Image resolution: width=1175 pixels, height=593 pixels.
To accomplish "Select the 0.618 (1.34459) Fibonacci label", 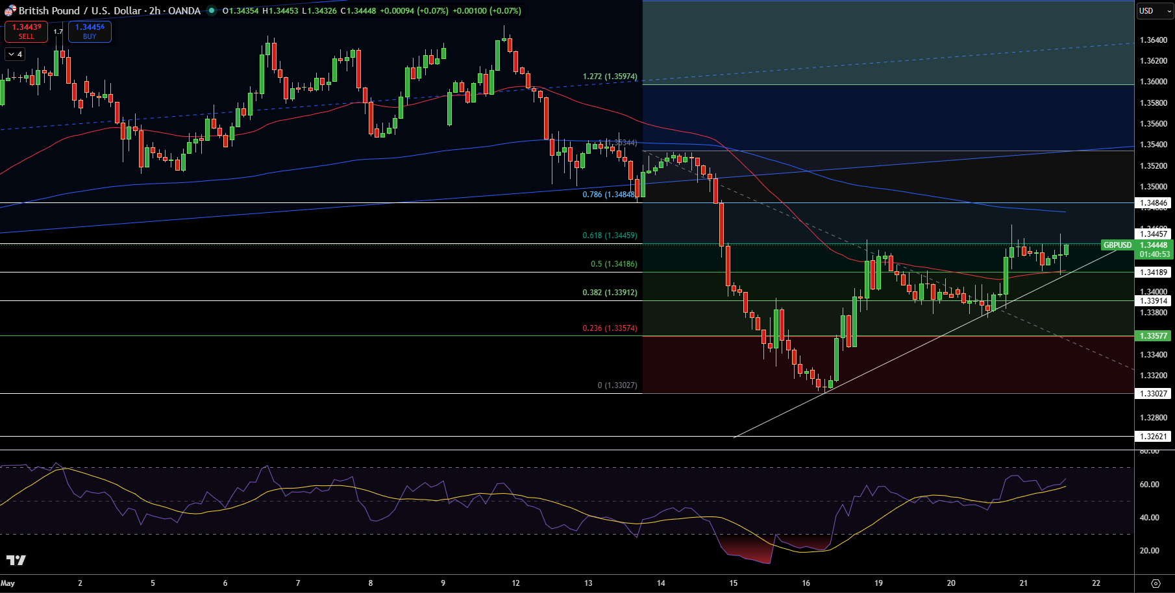I will point(610,236).
